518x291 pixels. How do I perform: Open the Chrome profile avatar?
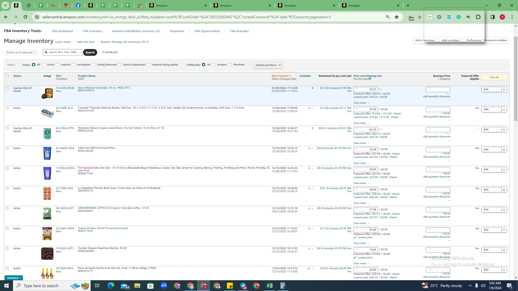502,17
